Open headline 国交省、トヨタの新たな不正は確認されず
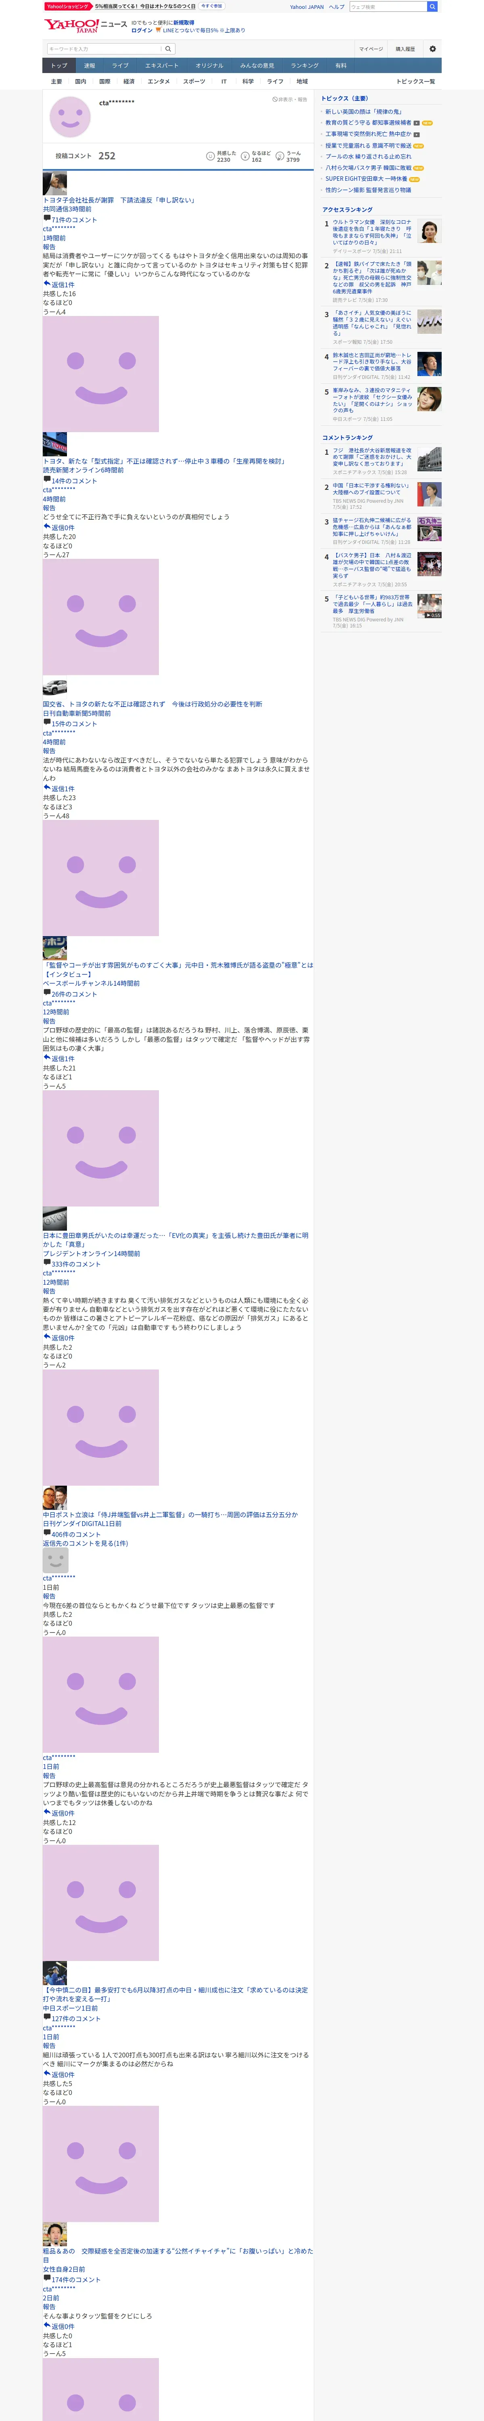The image size is (484, 2421). click(x=152, y=704)
